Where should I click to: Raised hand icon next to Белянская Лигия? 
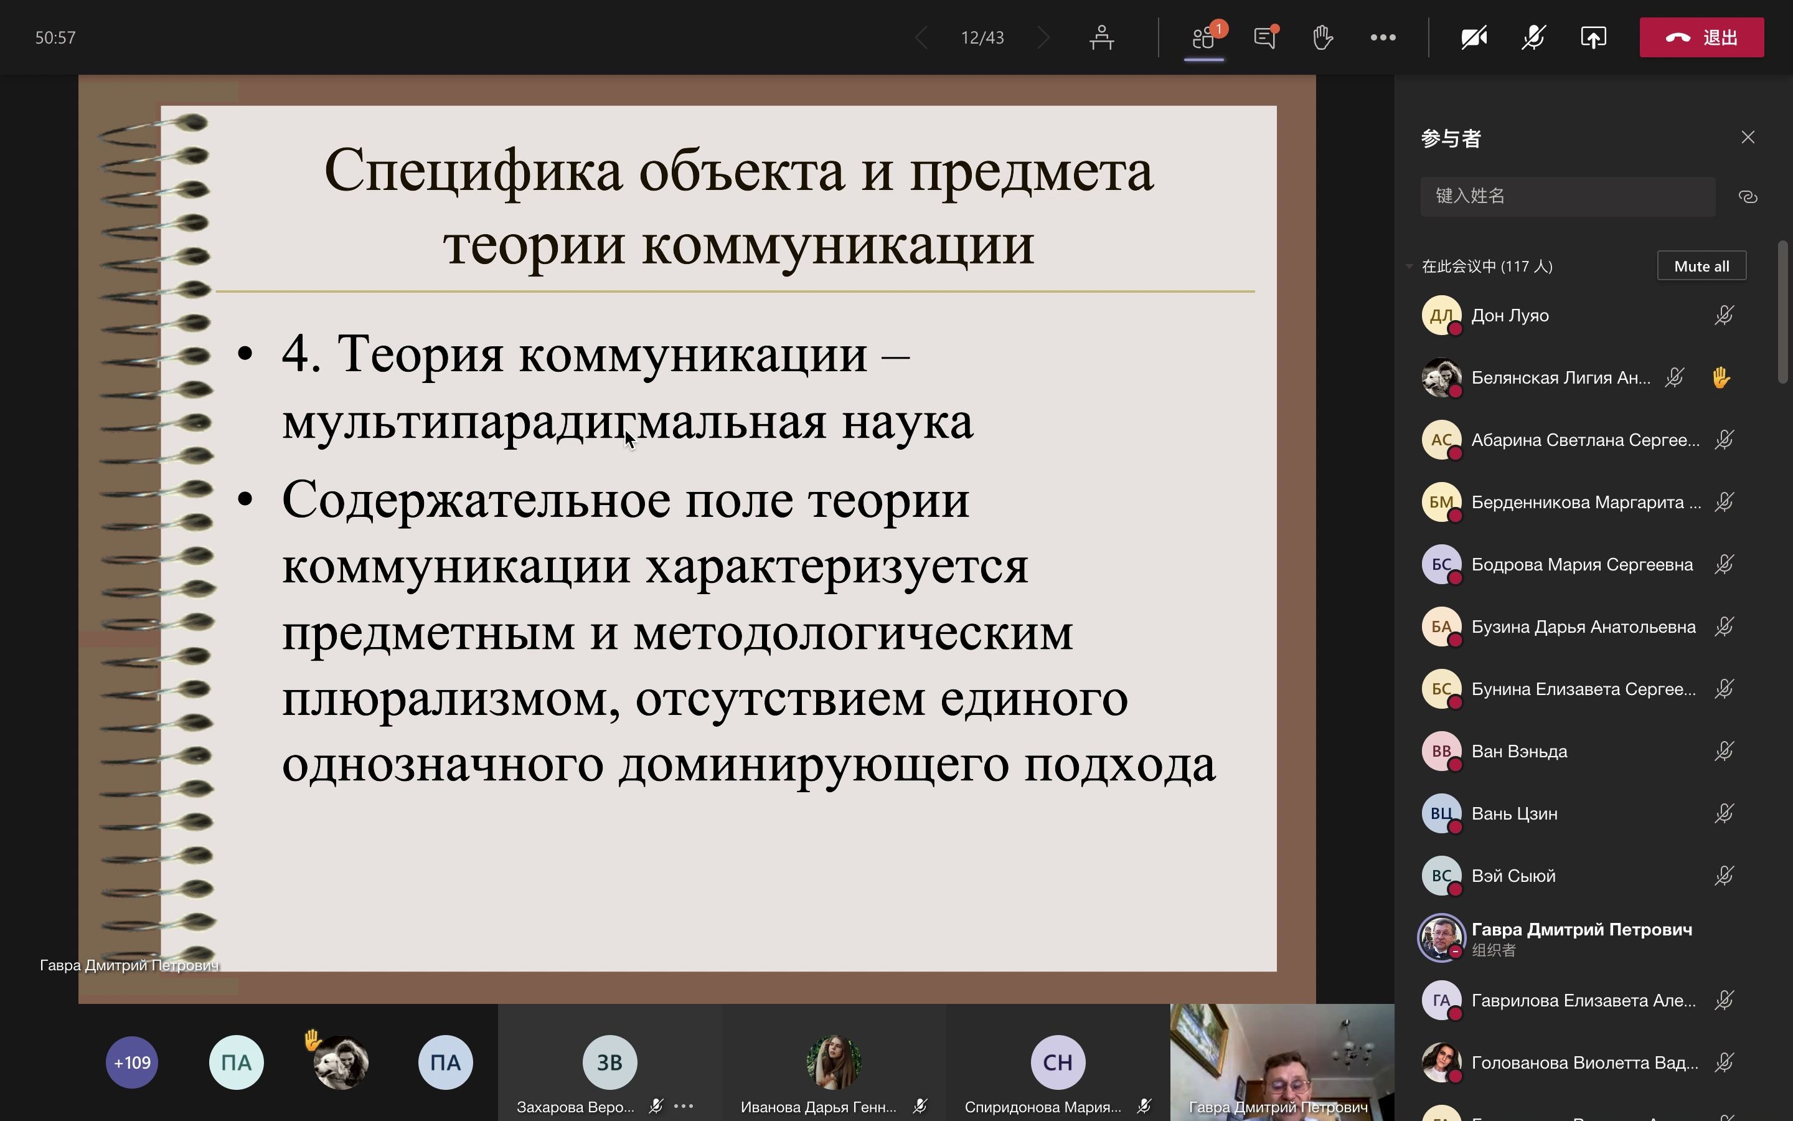coord(1721,377)
